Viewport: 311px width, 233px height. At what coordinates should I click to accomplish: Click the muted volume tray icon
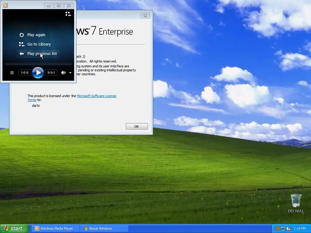tap(289, 228)
